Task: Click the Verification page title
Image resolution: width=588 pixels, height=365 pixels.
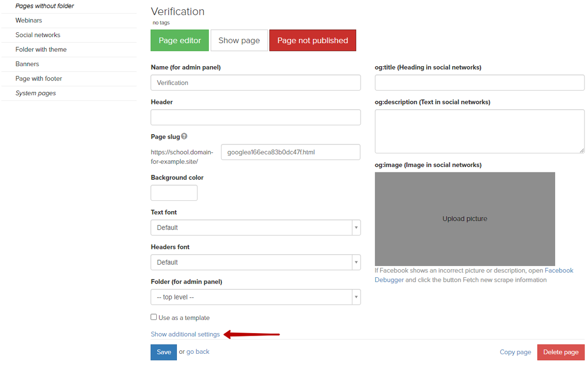Action: pyautogui.click(x=177, y=11)
